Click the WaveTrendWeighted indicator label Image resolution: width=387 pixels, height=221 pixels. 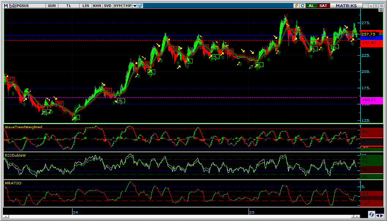tap(23, 127)
